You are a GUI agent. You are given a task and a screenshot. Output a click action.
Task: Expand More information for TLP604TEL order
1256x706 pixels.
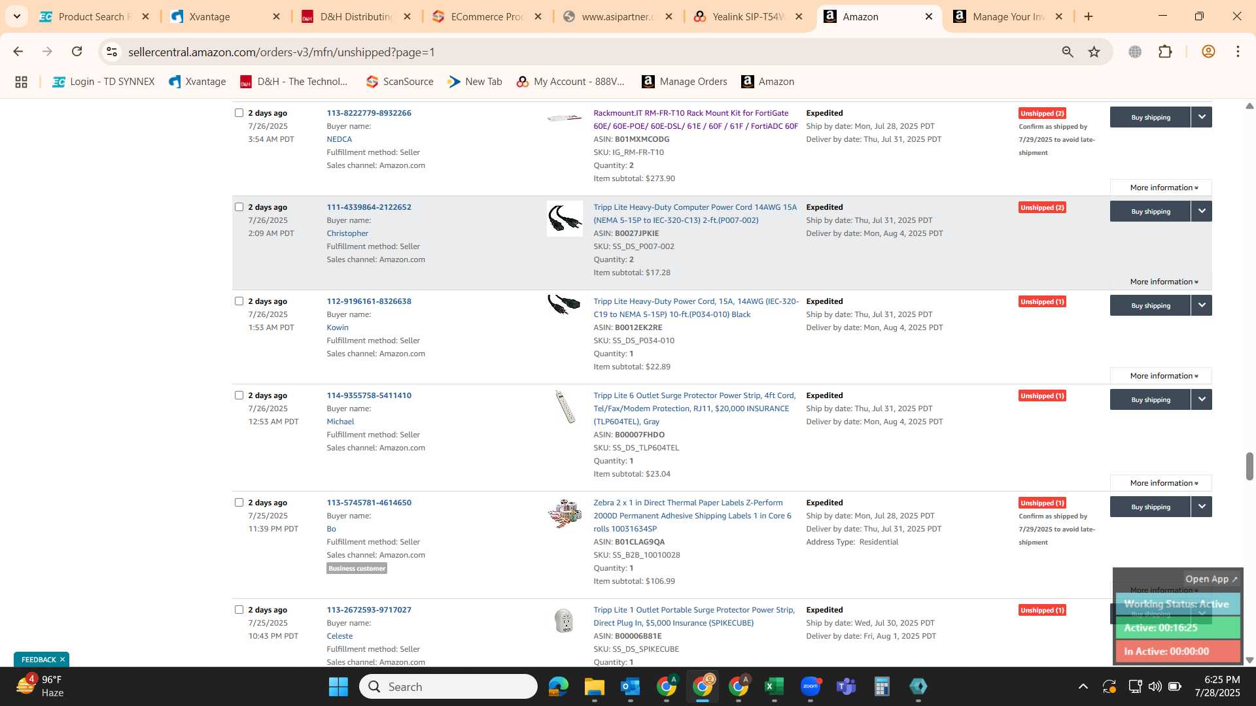[1161, 483]
